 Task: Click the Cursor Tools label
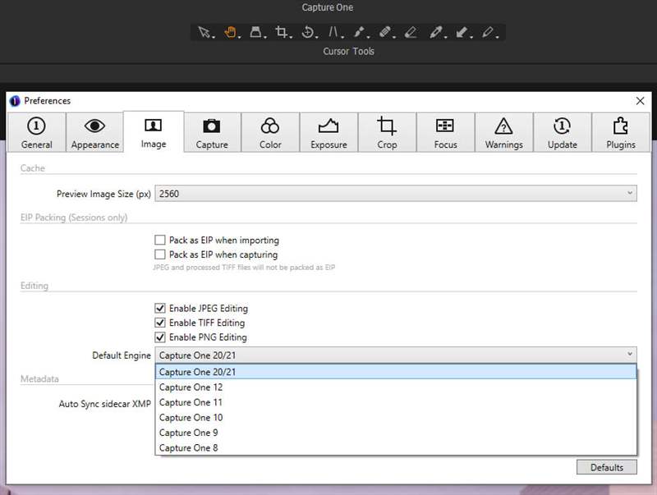348,51
